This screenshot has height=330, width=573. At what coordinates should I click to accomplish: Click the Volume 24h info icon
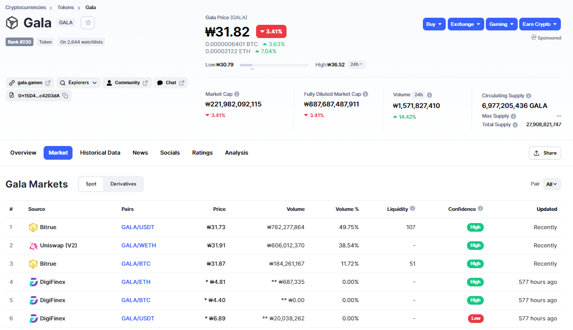[x=429, y=95]
